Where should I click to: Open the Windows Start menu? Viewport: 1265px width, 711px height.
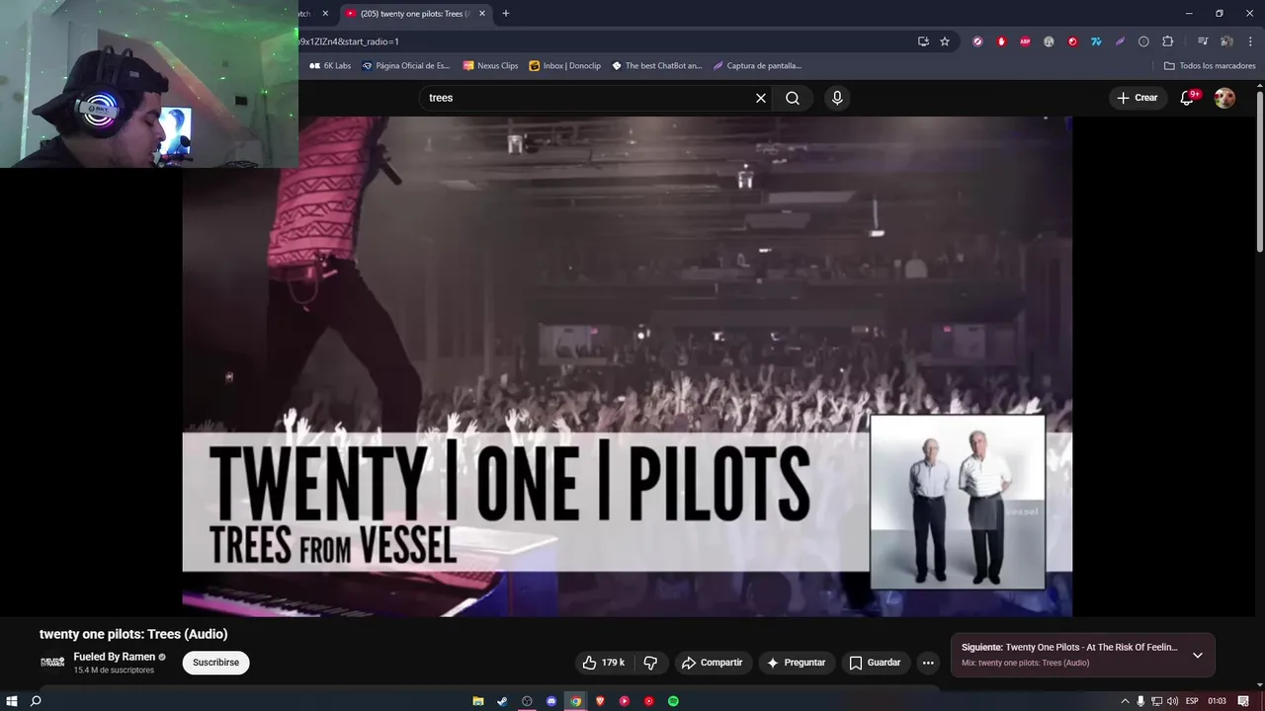(x=12, y=701)
